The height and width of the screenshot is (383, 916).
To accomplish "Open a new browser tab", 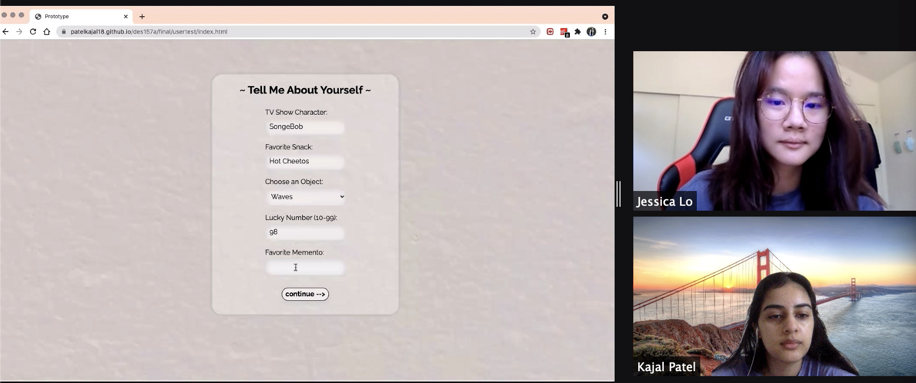I will pos(142,16).
